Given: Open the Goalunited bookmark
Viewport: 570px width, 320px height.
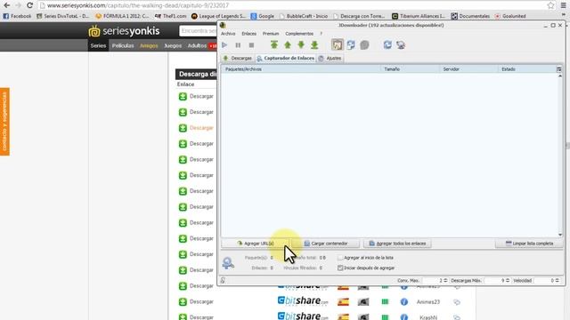Looking at the screenshot, I should [510, 16].
